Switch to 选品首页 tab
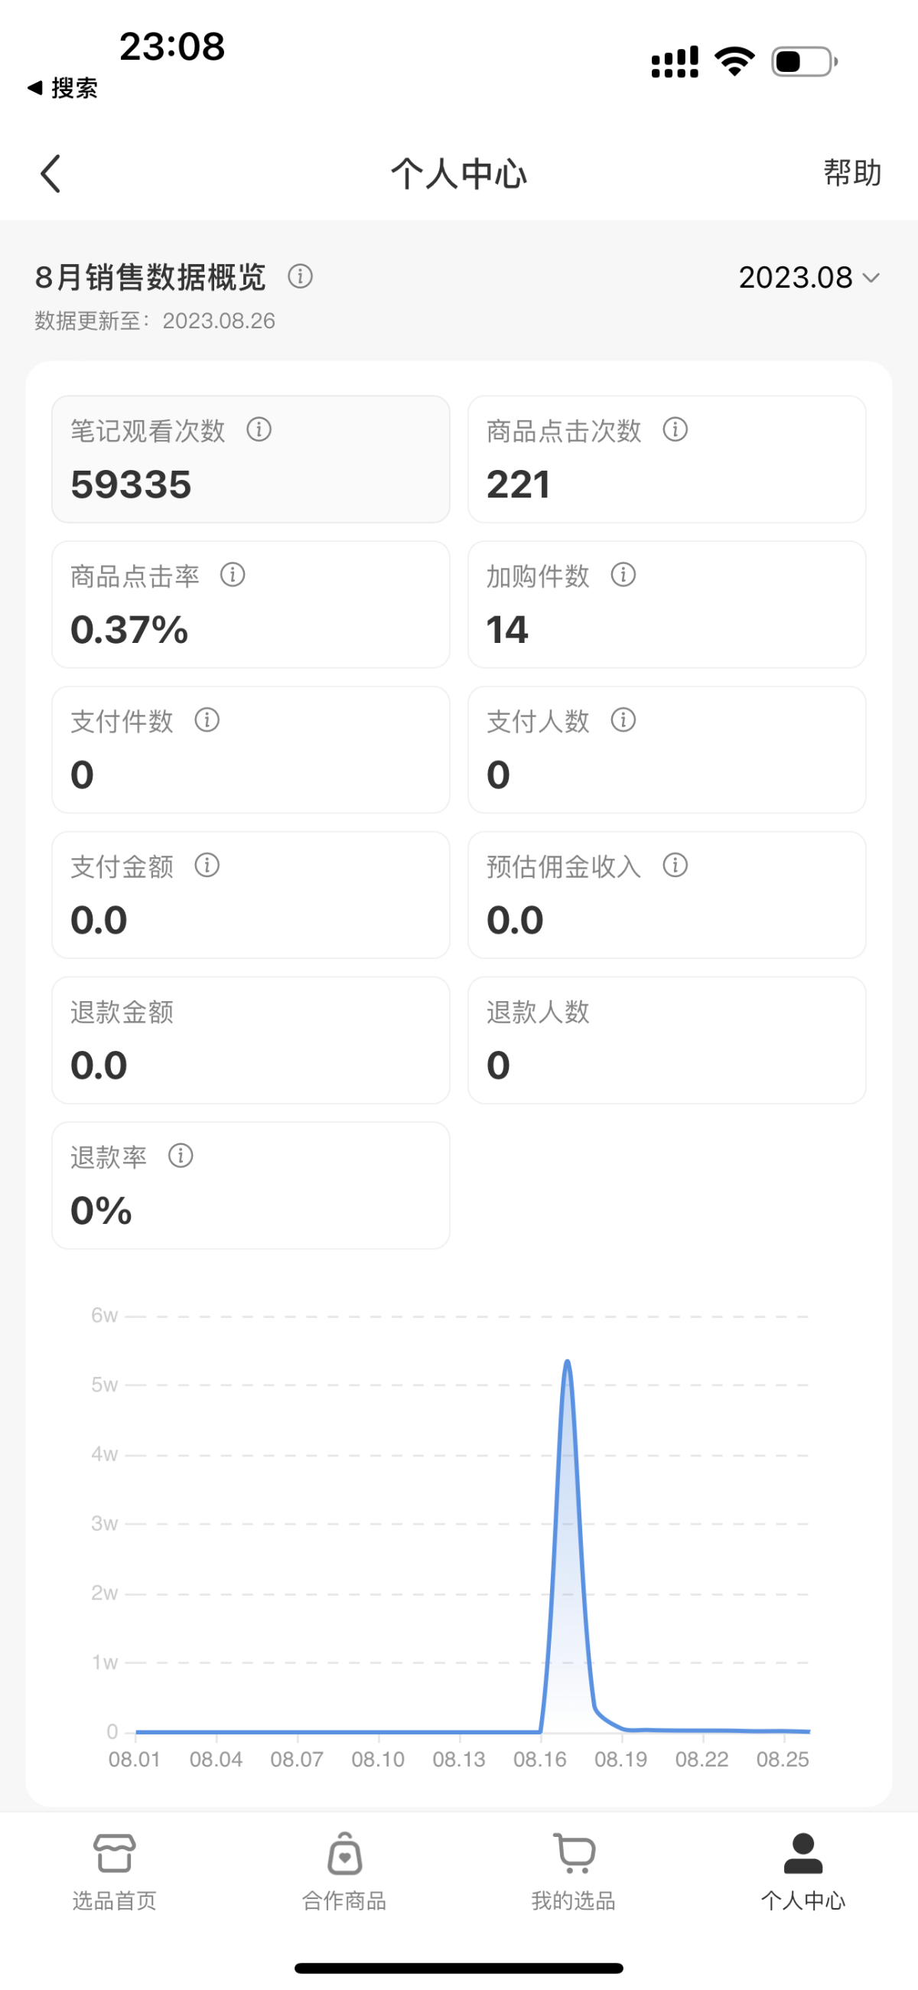918x1990 pixels. coord(114,1871)
